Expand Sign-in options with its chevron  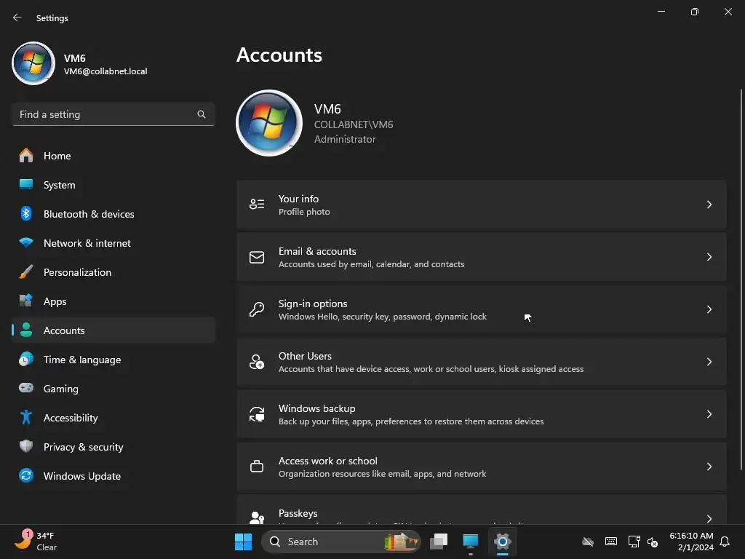[x=709, y=309]
